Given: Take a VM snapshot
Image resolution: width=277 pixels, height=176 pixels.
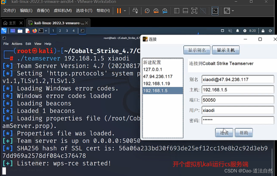Looking at the screenshot, I should pos(147,11).
